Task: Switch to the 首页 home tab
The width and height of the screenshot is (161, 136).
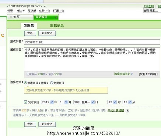Action: (20, 17)
